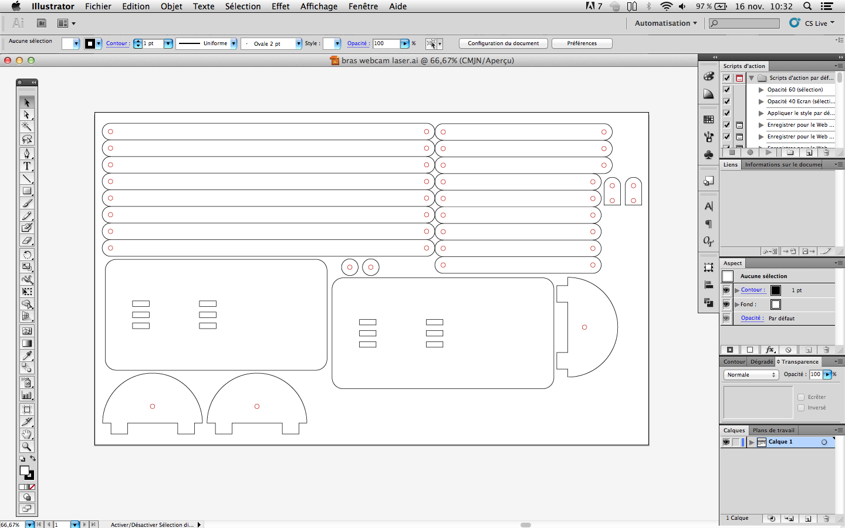Switch to the Dégradé tab
845x528 pixels.
tap(762, 362)
